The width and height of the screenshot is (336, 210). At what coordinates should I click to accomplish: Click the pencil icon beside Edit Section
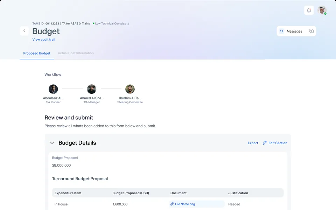point(265,143)
